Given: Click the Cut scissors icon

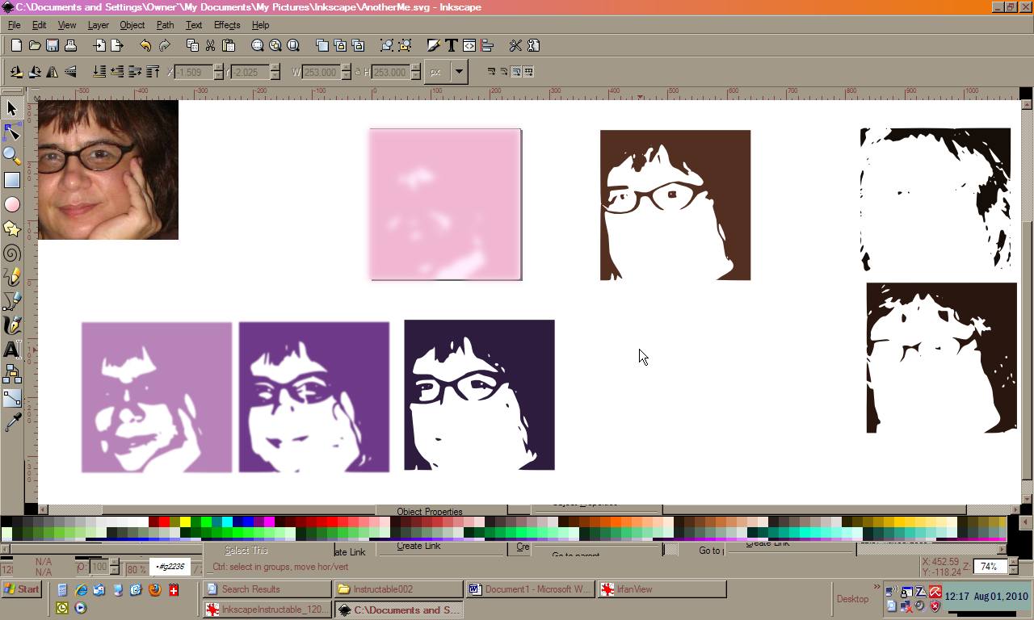Looking at the screenshot, I should [x=210, y=45].
